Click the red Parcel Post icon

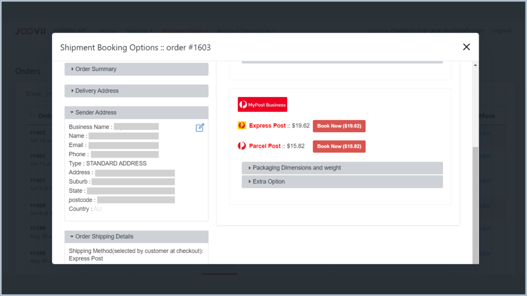242,146
